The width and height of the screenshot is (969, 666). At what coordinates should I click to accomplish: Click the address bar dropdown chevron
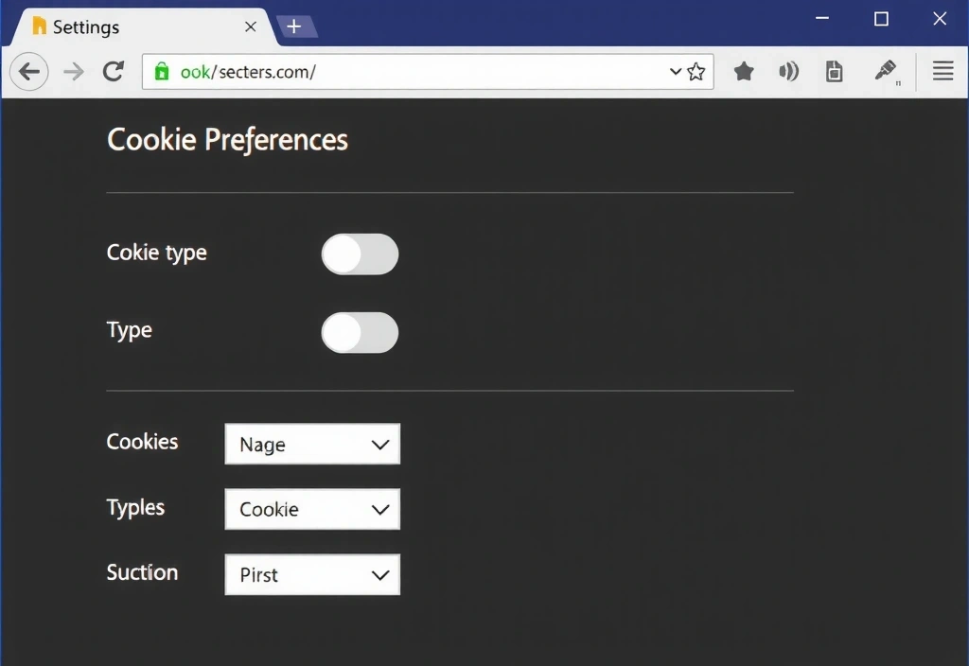(675, 71)
